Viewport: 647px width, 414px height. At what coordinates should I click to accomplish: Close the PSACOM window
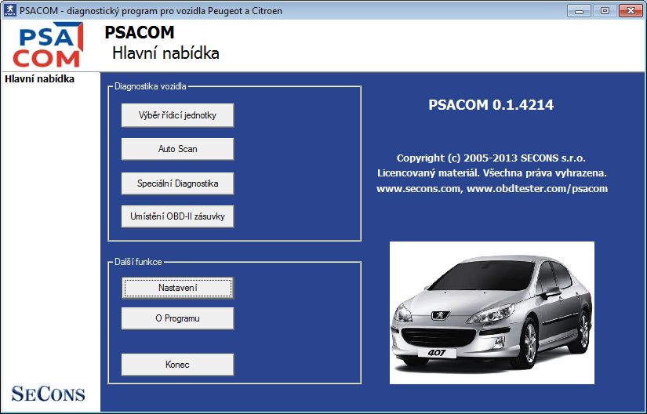pyautogui.click(x=631, y=11)
